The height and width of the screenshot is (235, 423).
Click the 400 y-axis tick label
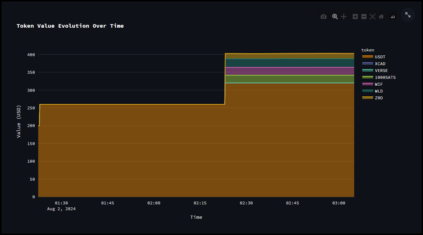(x=31, y=55)
